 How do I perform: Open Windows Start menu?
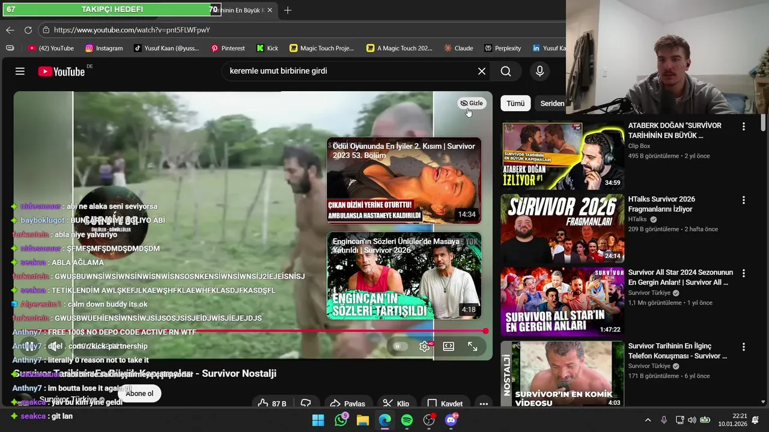[x=318, y=420]
